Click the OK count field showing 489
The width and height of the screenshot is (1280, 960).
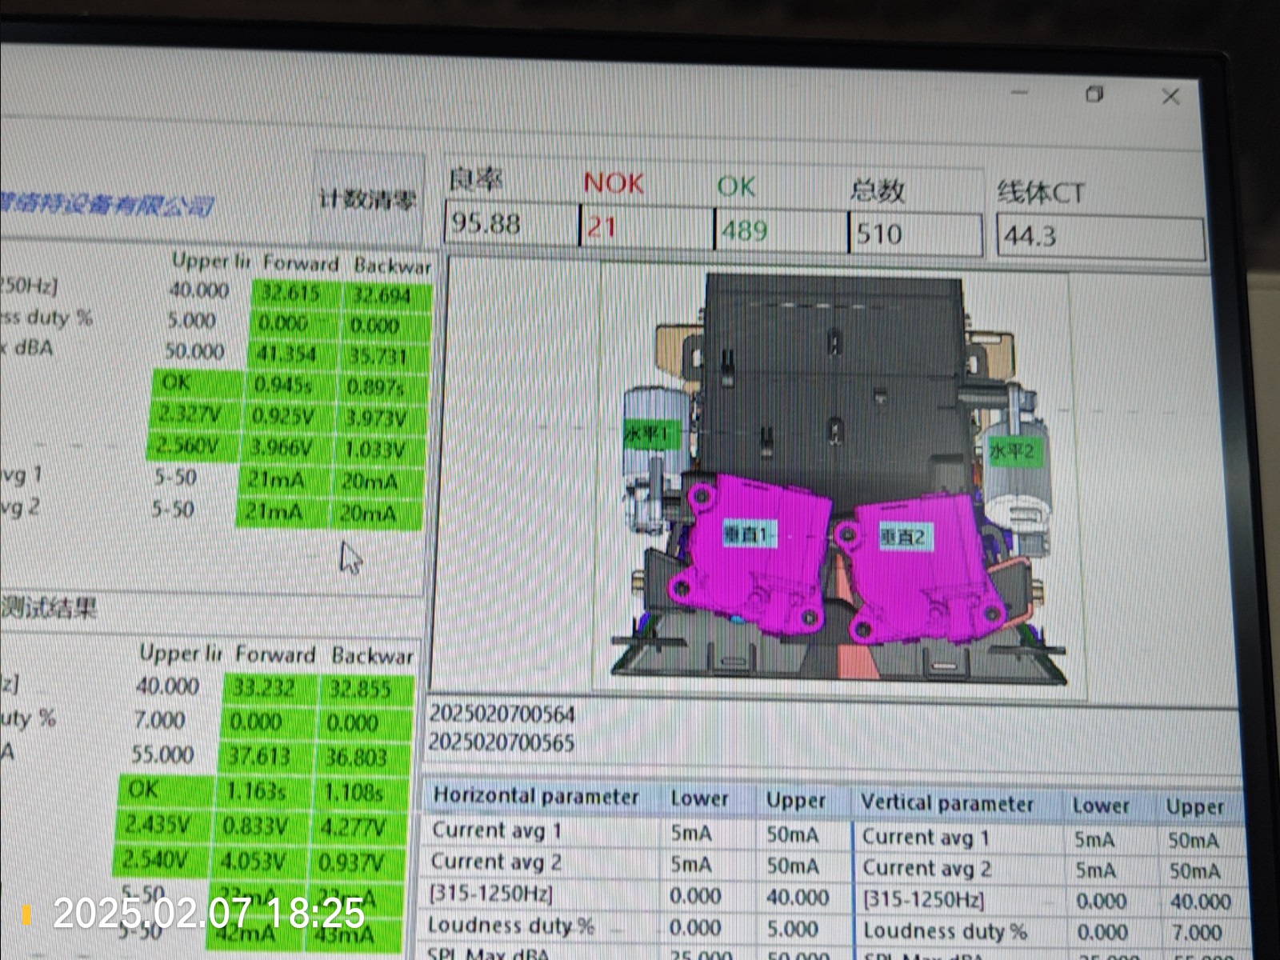coord(779,231)
